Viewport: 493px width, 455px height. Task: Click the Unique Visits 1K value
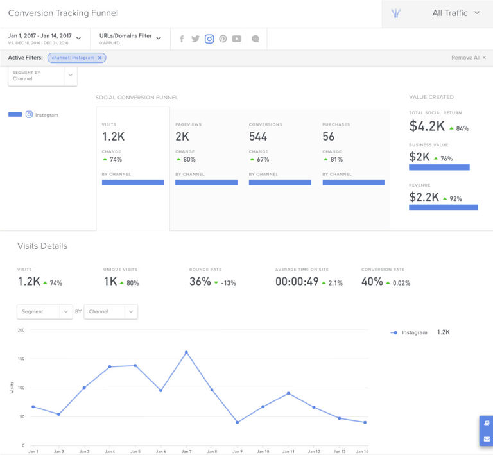pyautogui.click(x=110, y=282)
